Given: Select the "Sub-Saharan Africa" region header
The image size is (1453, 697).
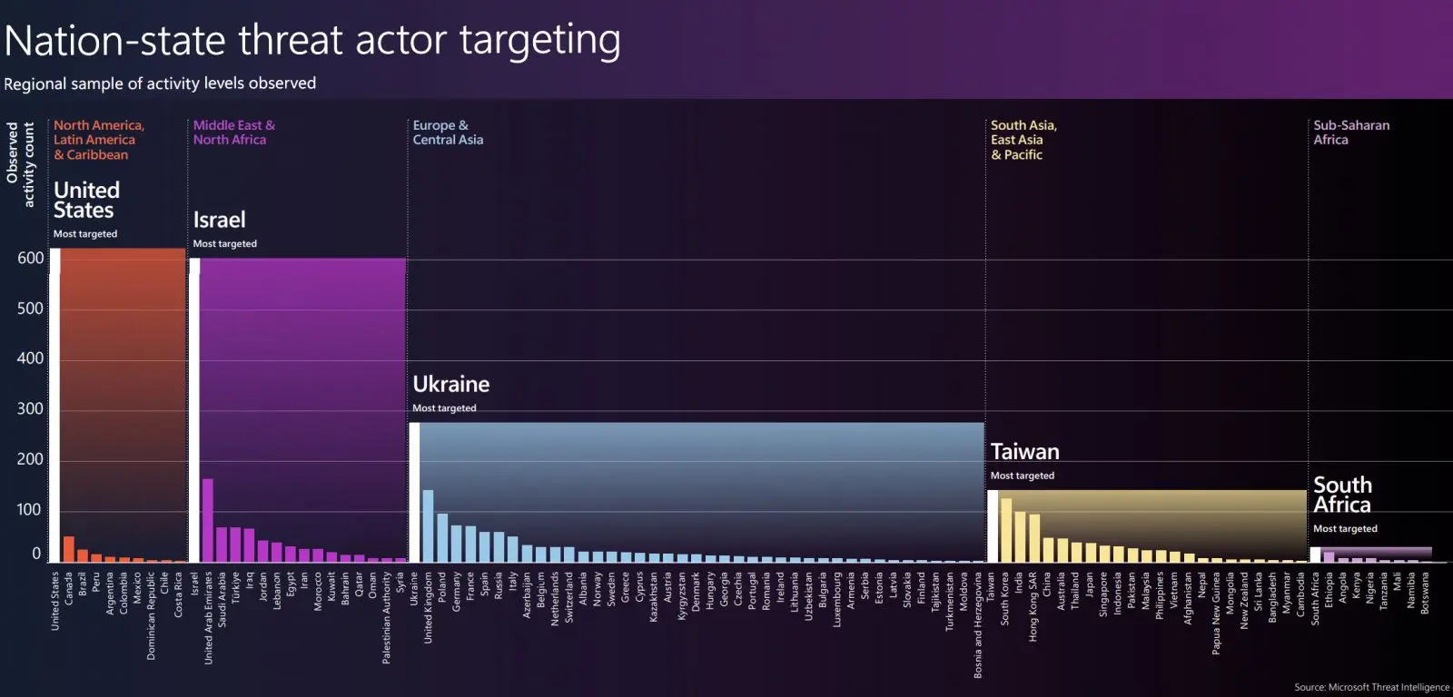Looking at the screenshot, I should (x=1351, y=133).
